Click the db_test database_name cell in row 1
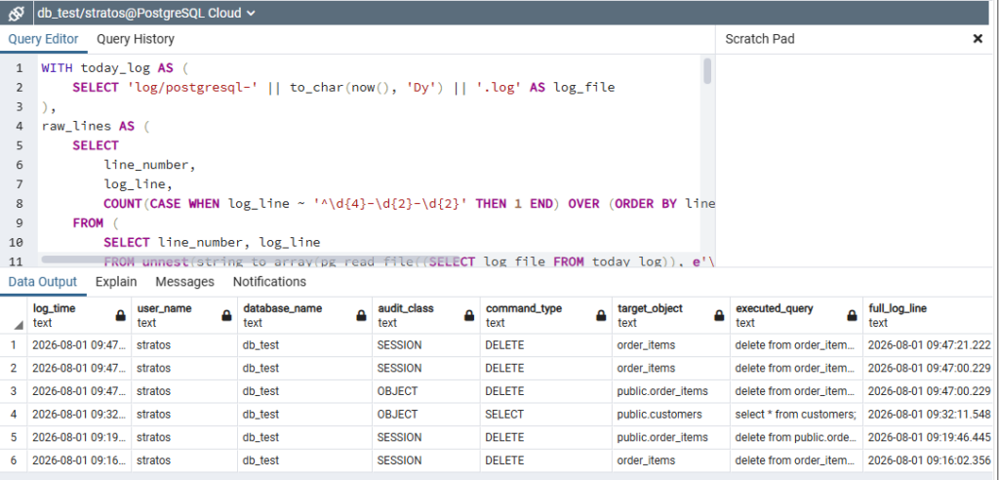Viewport: 999px width, 480px height. pyautogui.click(x=304, y=345)
